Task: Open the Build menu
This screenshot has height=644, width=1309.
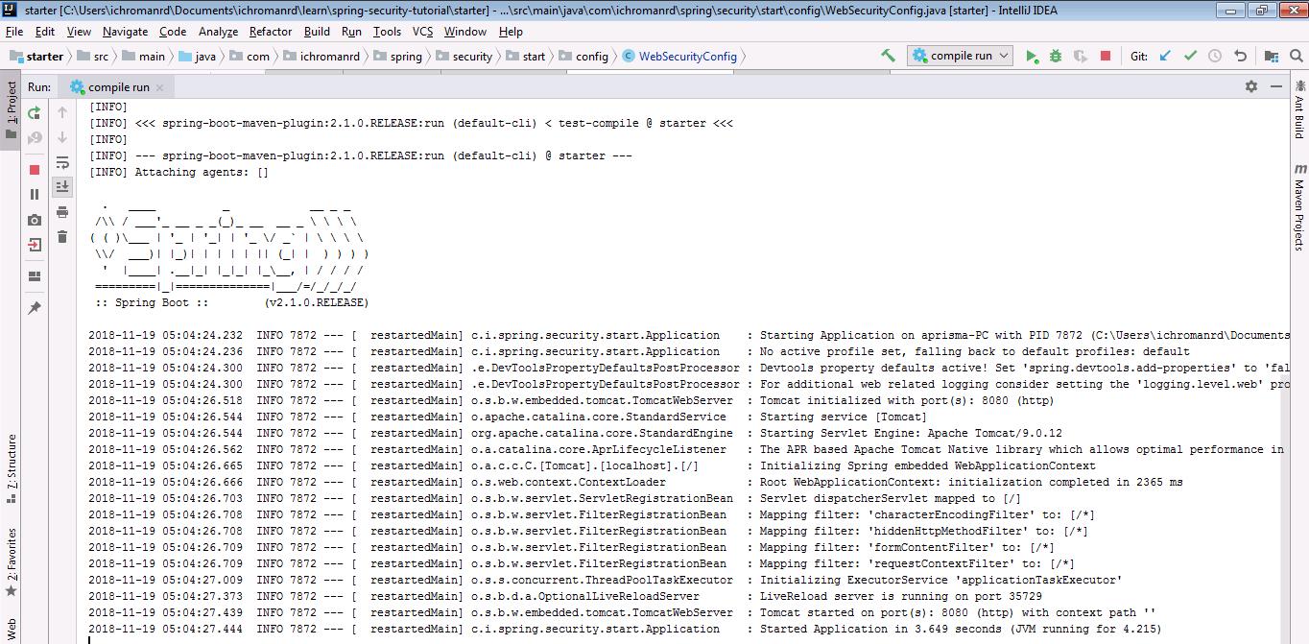Action: coord(317,31)
